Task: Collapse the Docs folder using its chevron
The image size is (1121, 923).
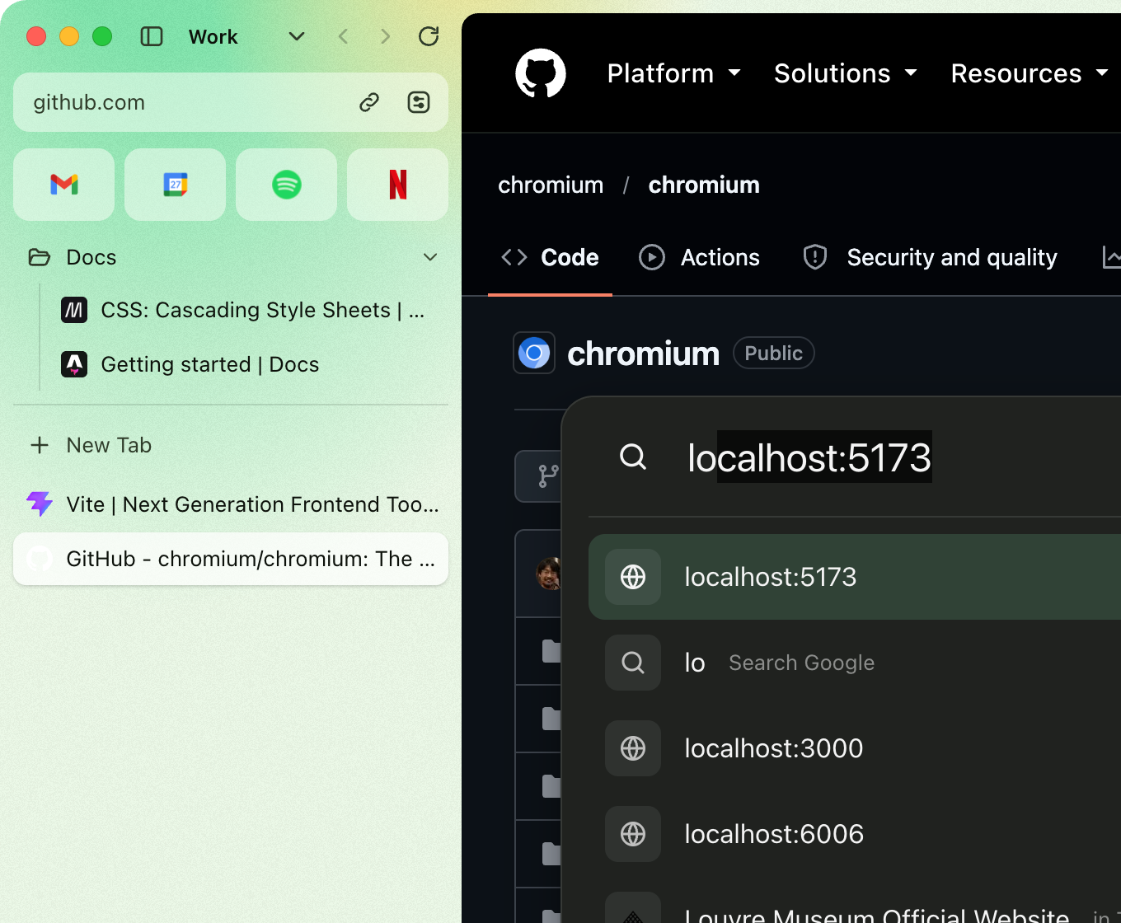Action: tap(430, 257)
